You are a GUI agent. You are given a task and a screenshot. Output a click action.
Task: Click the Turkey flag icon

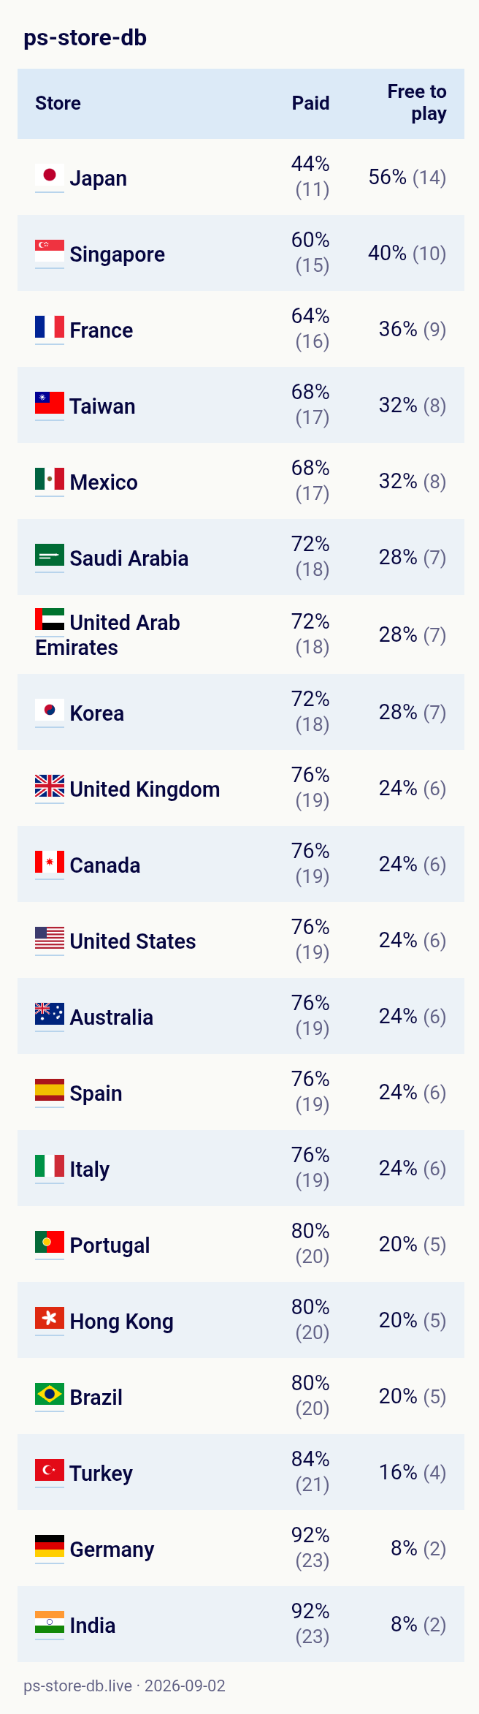point(50,1471)
